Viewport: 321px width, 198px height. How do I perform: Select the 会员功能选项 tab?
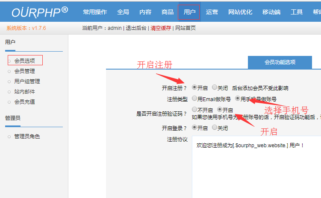tap(280, 62)
